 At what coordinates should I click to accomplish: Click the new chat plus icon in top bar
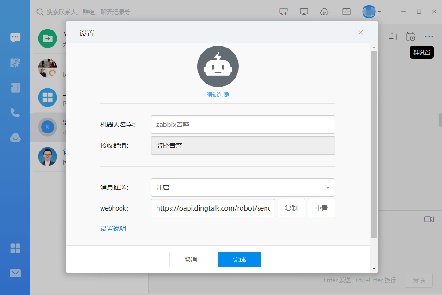tap(284, 12)
